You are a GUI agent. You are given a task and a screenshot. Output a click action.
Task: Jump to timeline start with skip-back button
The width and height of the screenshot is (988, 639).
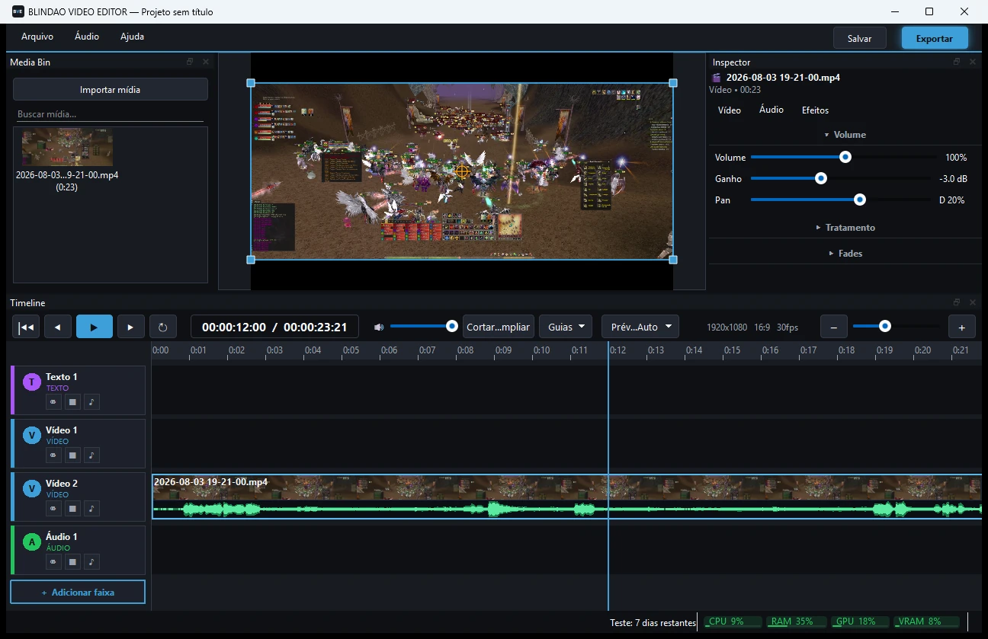coord(26,327)
